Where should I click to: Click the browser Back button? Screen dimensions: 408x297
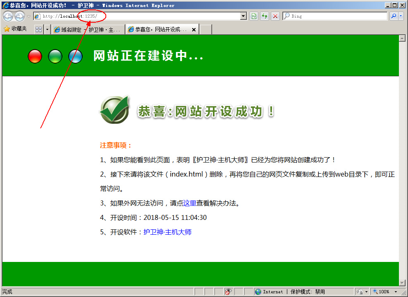pyautogui.click(x=8, y=16)
